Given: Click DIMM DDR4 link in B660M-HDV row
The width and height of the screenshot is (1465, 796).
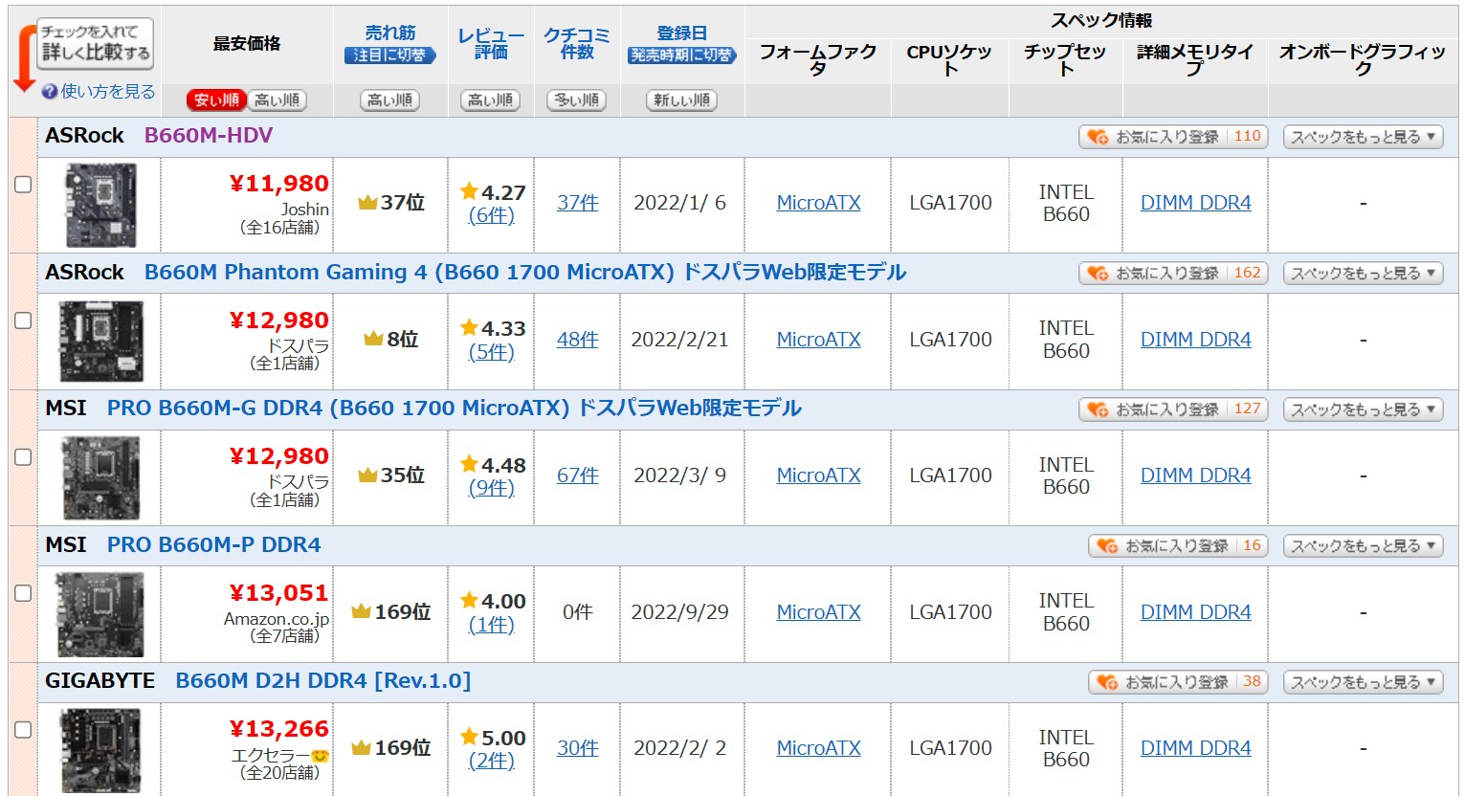Looking at the screenshot, I should [1195, 203].
